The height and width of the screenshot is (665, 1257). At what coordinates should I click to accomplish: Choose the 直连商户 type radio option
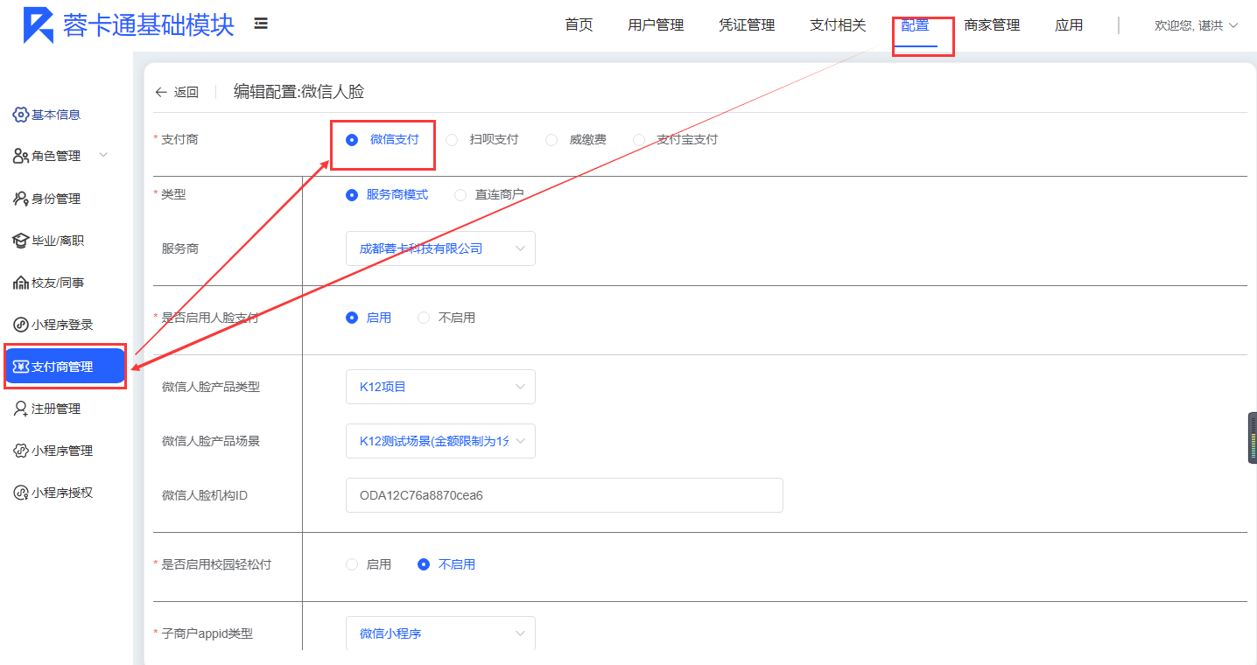(x=460, y=195)
